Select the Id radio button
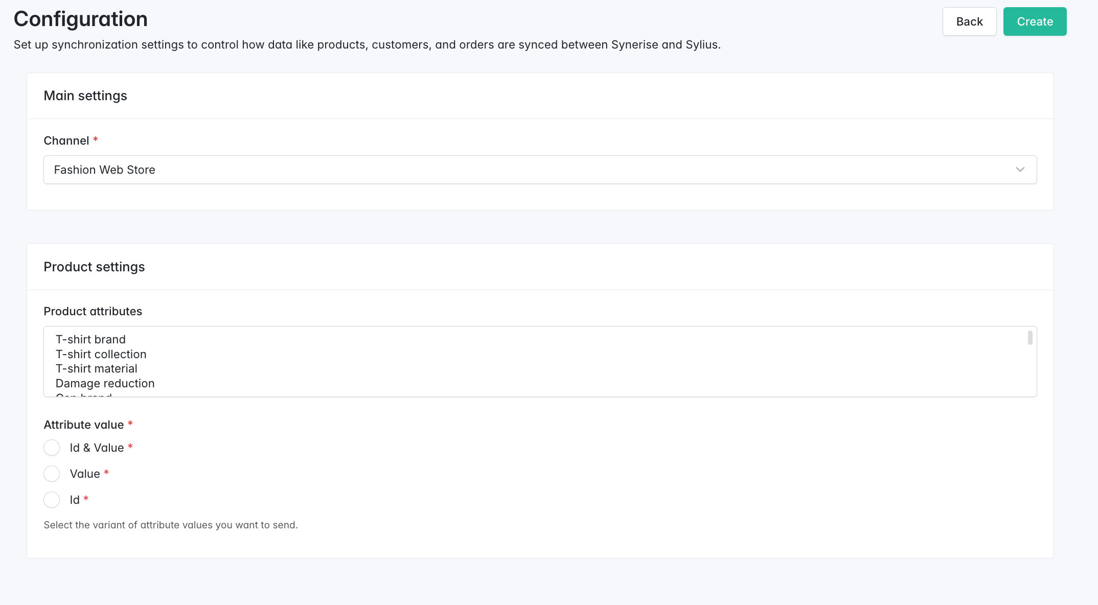Image resolution: width=1098 pixels, height=605 pixels. (x=52, y=500)
